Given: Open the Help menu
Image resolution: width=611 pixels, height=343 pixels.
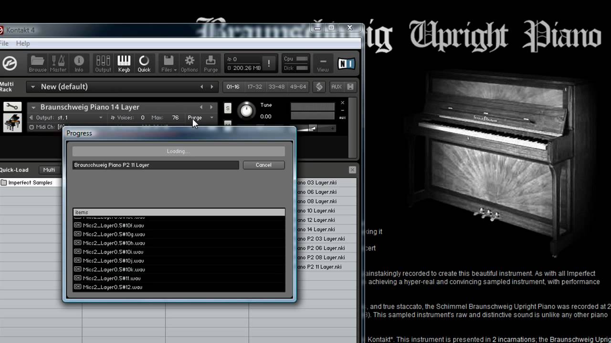Looking at the screenshot, I should click(x=23, y=43).
